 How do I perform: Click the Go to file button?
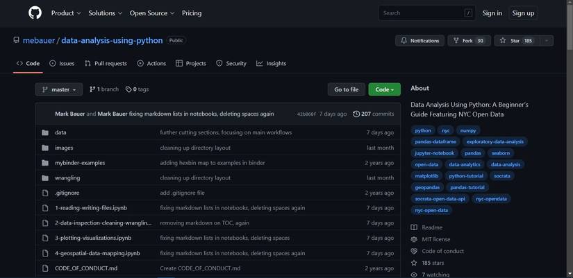347,89
